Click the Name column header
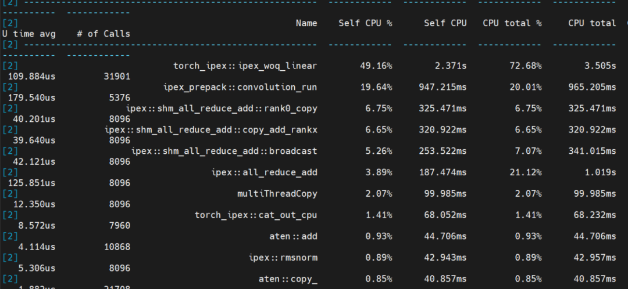This screenshot has height=289, width=628. (306, 23)
